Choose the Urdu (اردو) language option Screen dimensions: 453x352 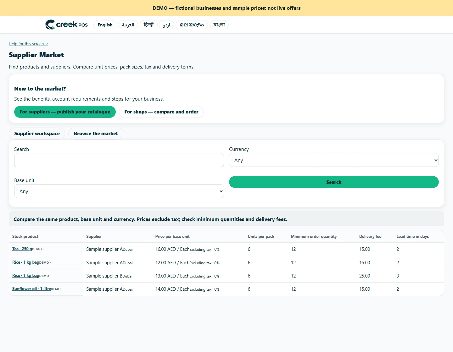click(166, 25)
